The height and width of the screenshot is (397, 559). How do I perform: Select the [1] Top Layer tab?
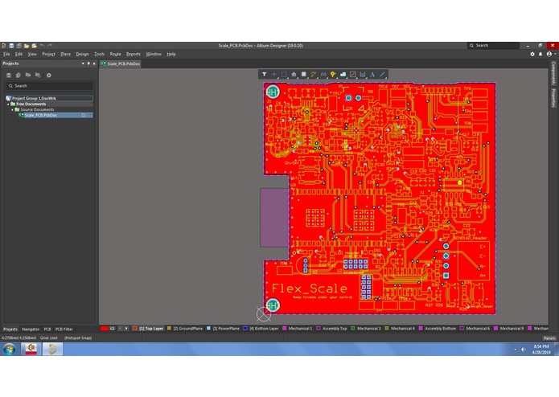148,329
